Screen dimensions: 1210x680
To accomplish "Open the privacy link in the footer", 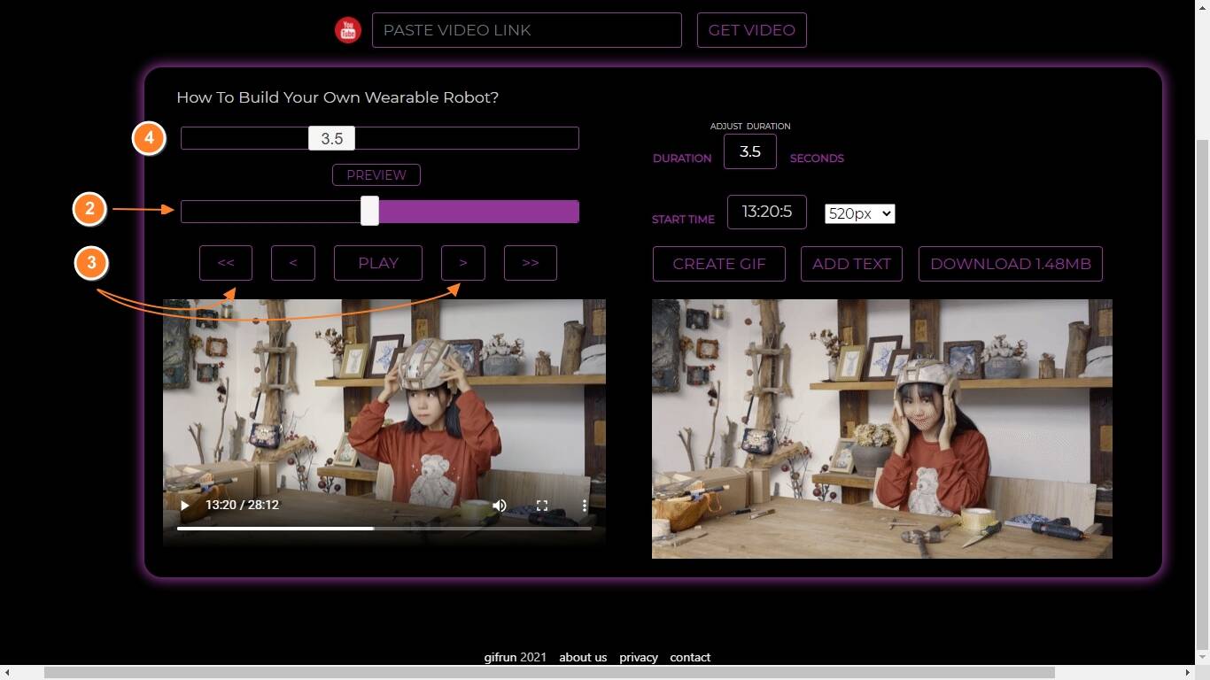I will point(639,657).
